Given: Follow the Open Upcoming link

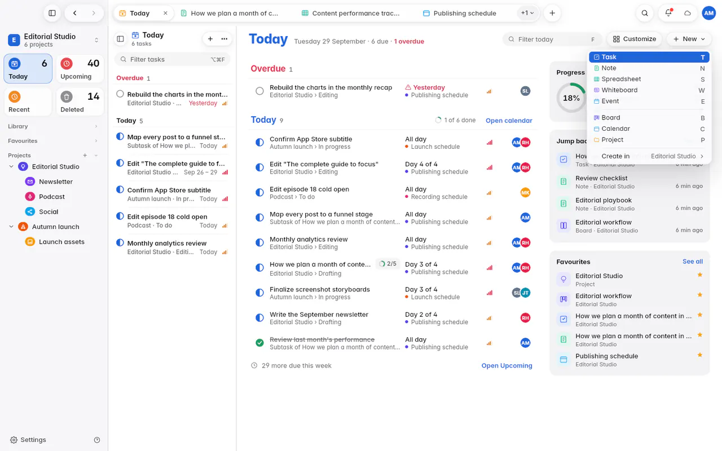Looking at the screenshot, I should [507, 365].
